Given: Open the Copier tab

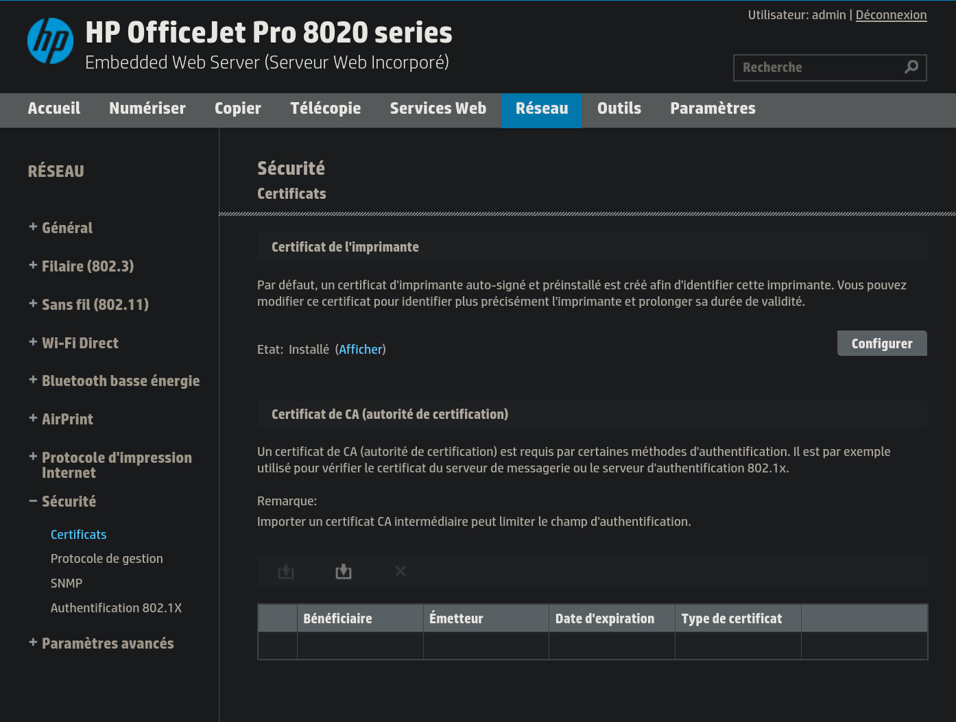Looking at the screenshot, I should coord(238,108).
